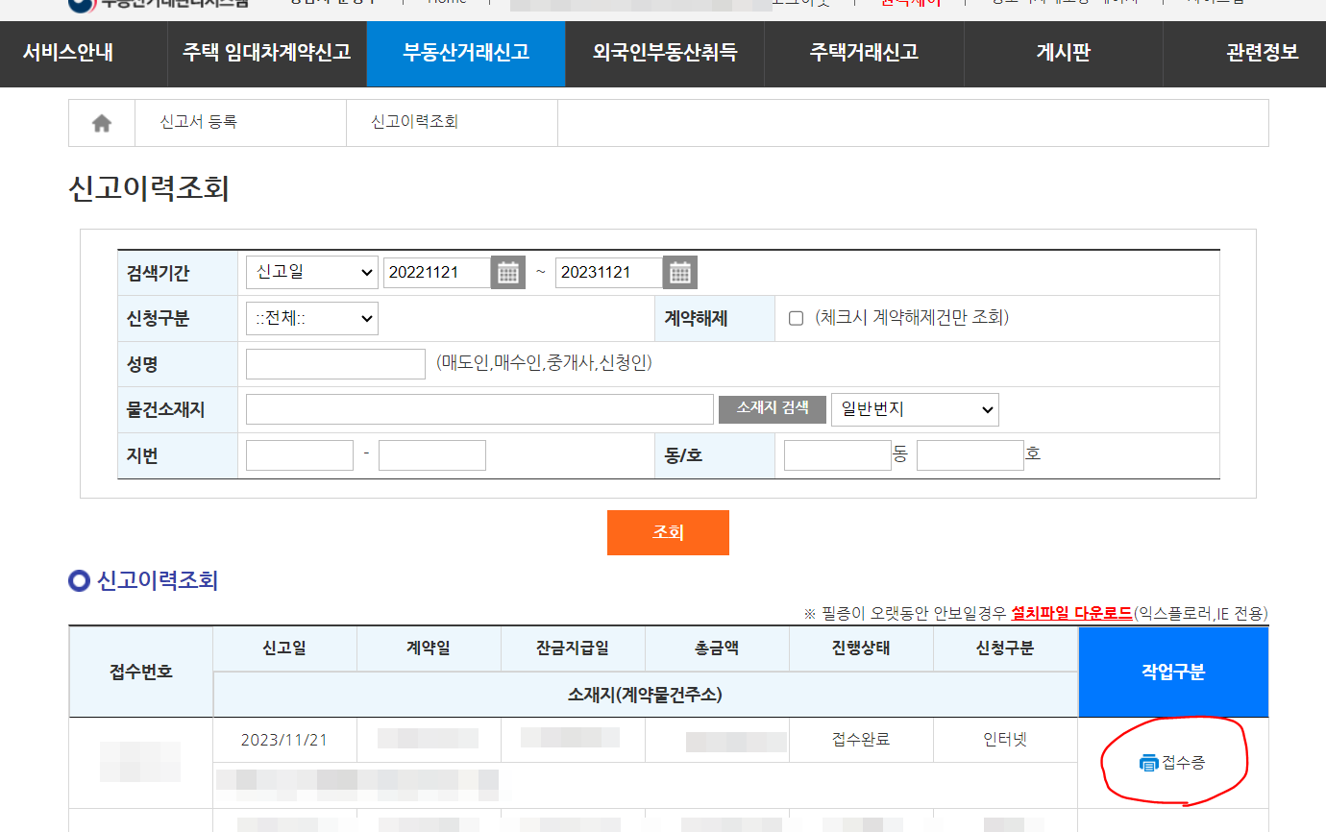
Task: Click the second 지번 number input after the dash
Action: click(x=432, y=455)
